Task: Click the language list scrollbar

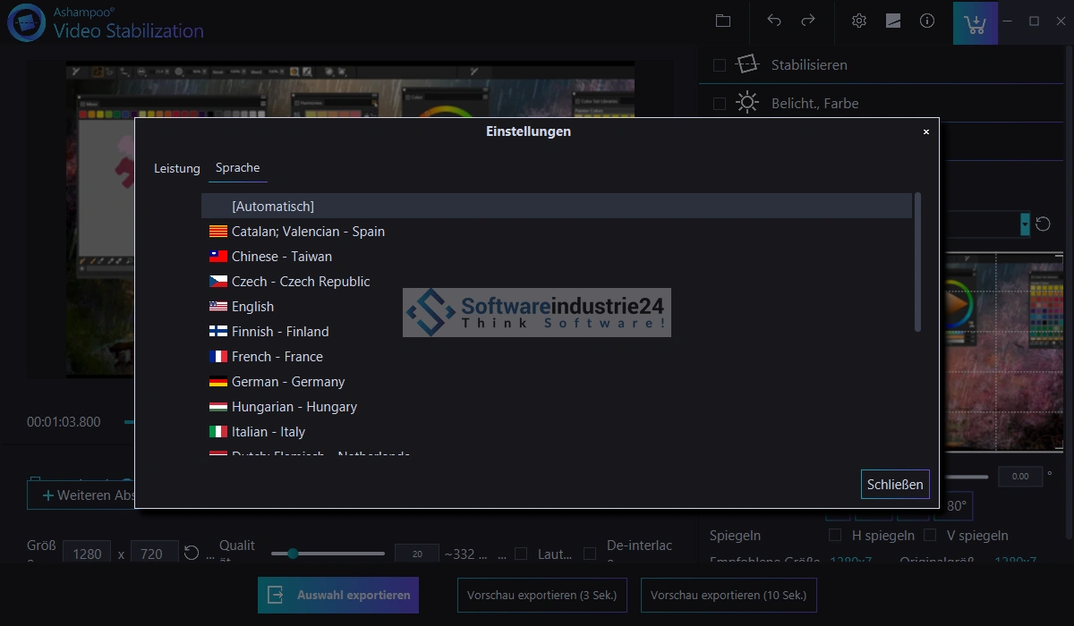Action: (917, 261)
